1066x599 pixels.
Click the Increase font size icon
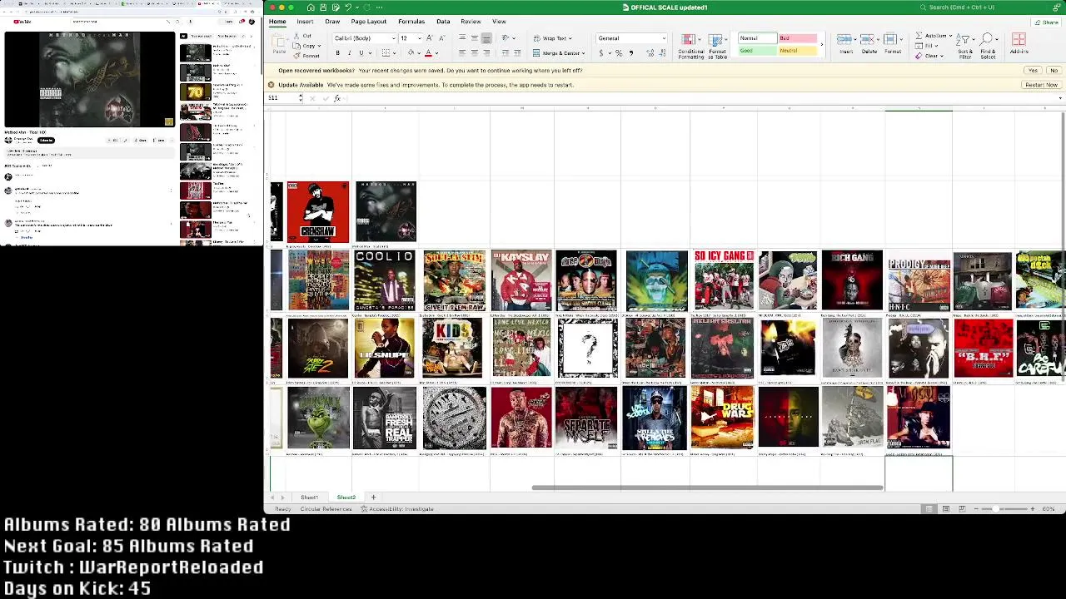point(430,38)
